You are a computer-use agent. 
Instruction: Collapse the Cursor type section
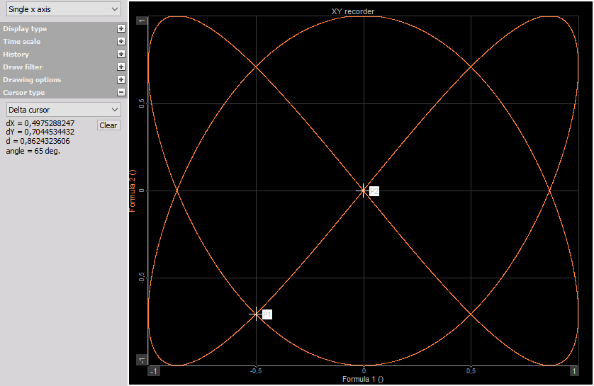coord(121,92)
